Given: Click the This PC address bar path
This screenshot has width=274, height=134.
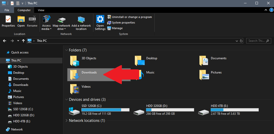Looking at the screenshot, I should click(x=42, y=41).
